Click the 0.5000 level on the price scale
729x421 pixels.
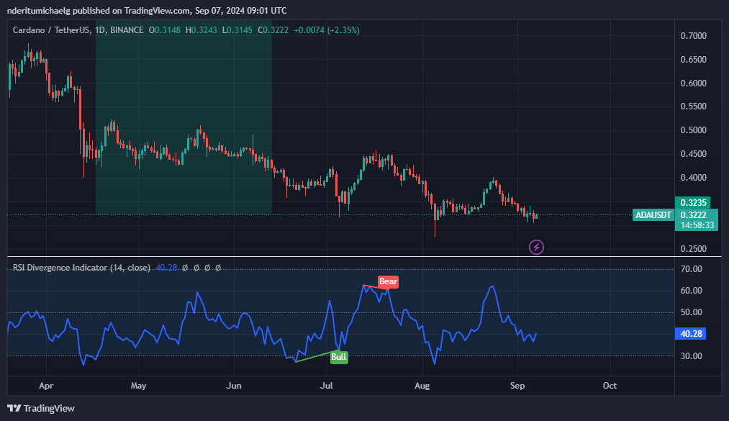693,130
